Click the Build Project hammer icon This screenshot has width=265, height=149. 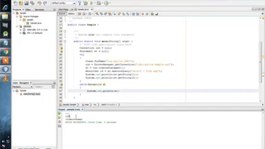(x=80, y=3)
